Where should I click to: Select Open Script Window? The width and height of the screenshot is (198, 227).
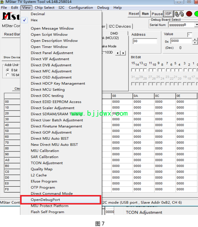tap(61, 35)
